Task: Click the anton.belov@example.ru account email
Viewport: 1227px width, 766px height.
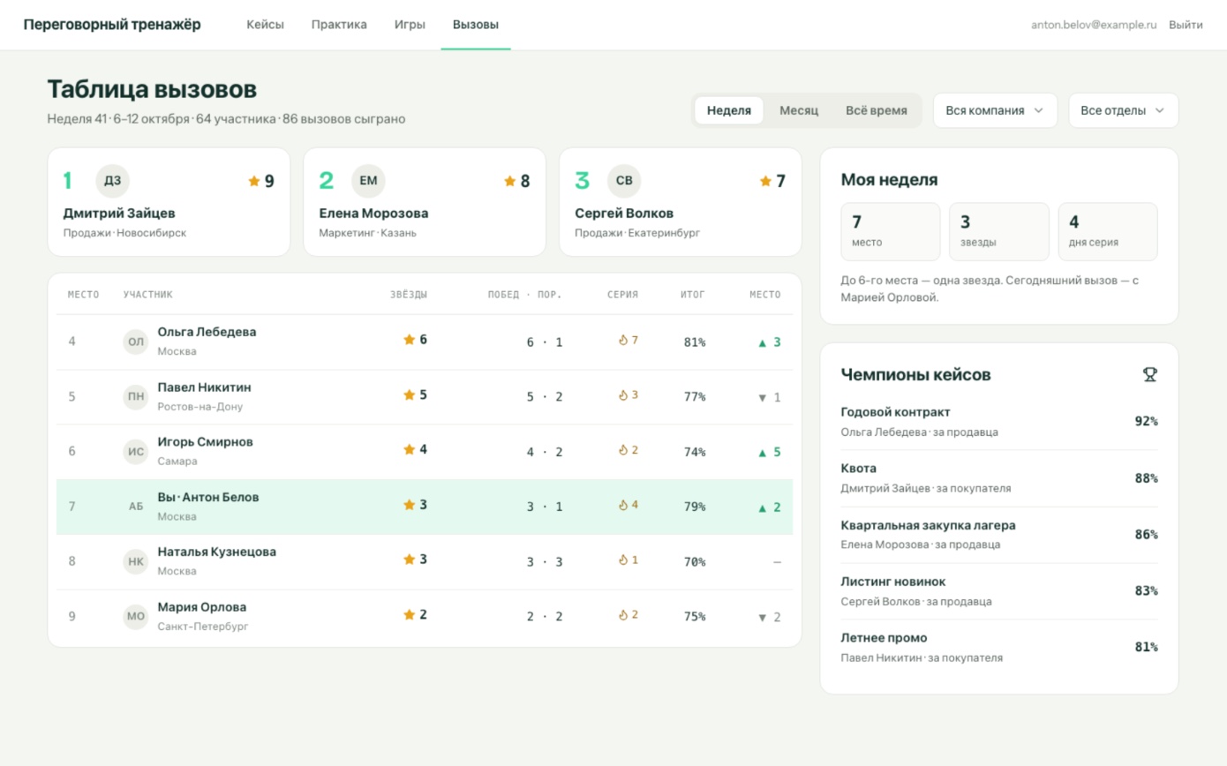Action: click(x=1094, y=25)
